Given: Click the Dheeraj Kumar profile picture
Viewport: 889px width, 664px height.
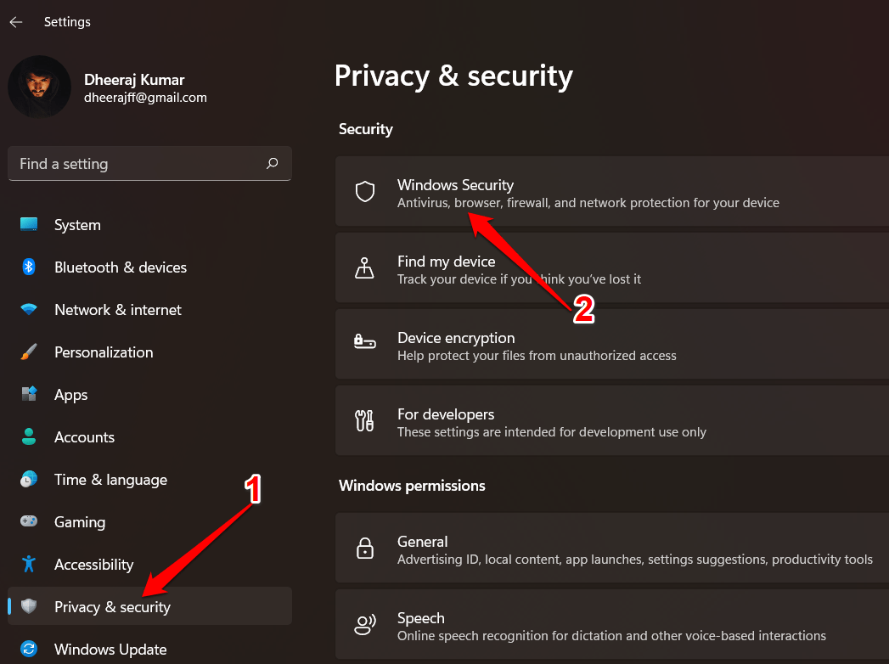Looking at the screenshot, I should pos(40,86).
